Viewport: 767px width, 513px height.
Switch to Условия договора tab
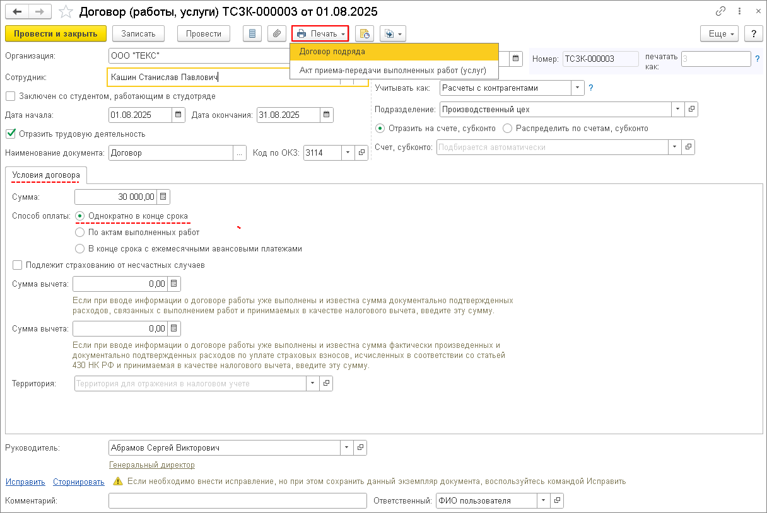click(x=46, y=175)
